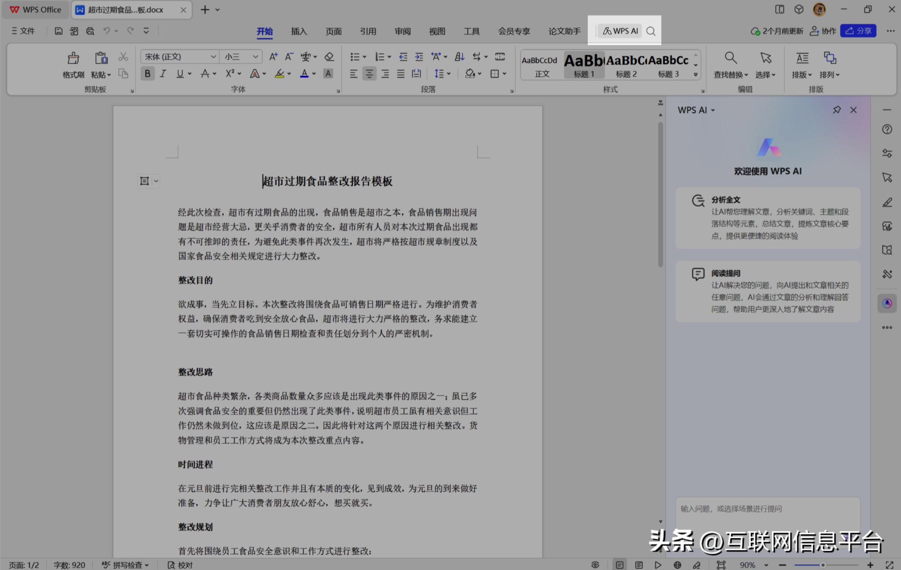Toggle italic formatting
The height and width of the screenshot is (570, 901).
click(163, 73)
